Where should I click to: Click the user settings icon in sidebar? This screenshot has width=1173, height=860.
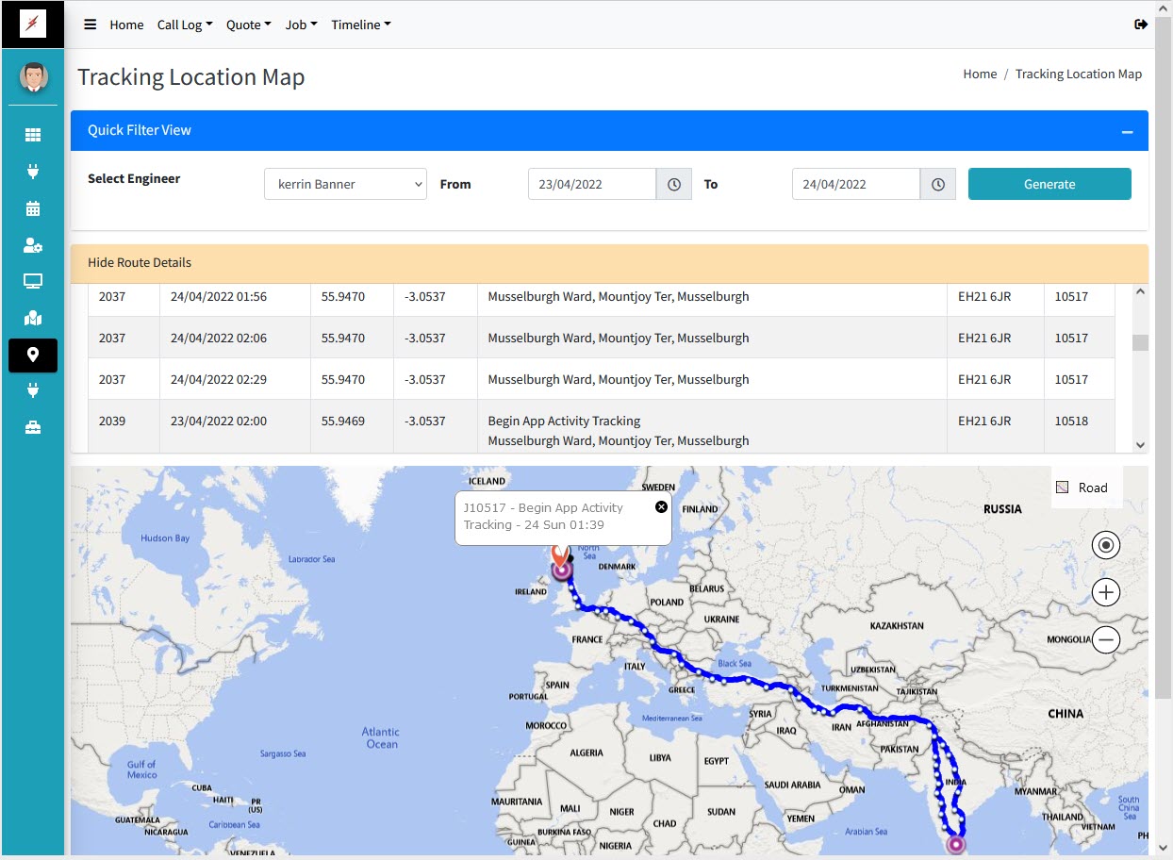33,245
